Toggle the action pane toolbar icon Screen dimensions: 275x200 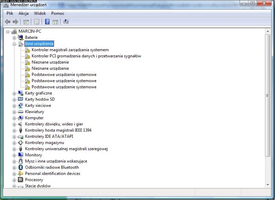(x=55, y=22)
